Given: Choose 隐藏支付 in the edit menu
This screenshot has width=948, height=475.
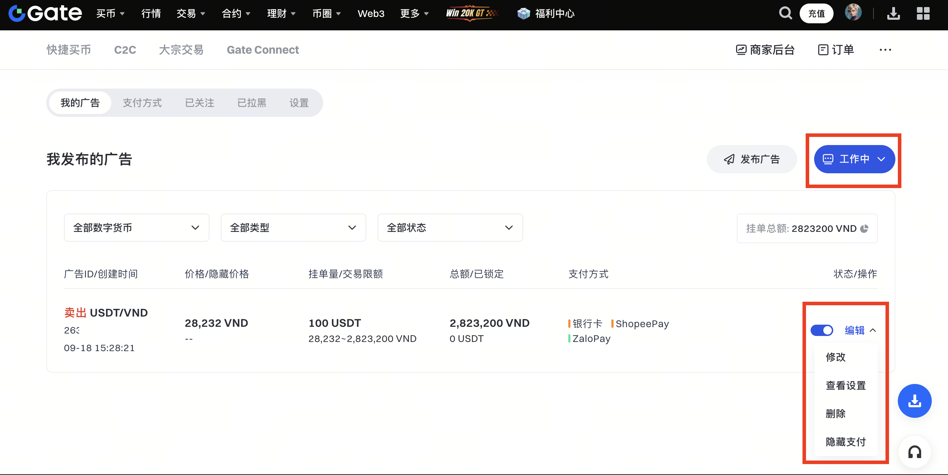Looking at the screenshot, I should pyautogui.click(x=845, y=441).
